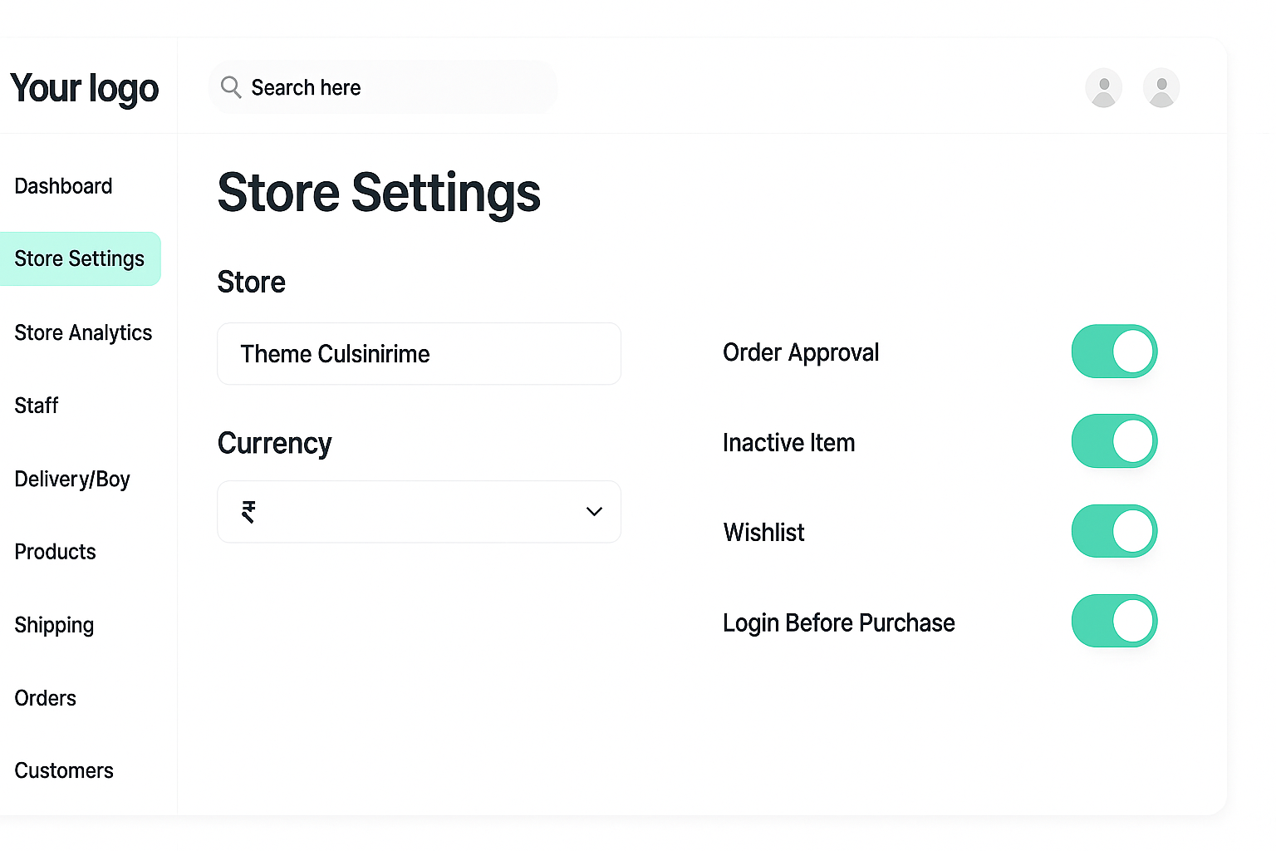Click the Search here field
The height and width of the screenshot is (851, 1276).
coord(383,87)
